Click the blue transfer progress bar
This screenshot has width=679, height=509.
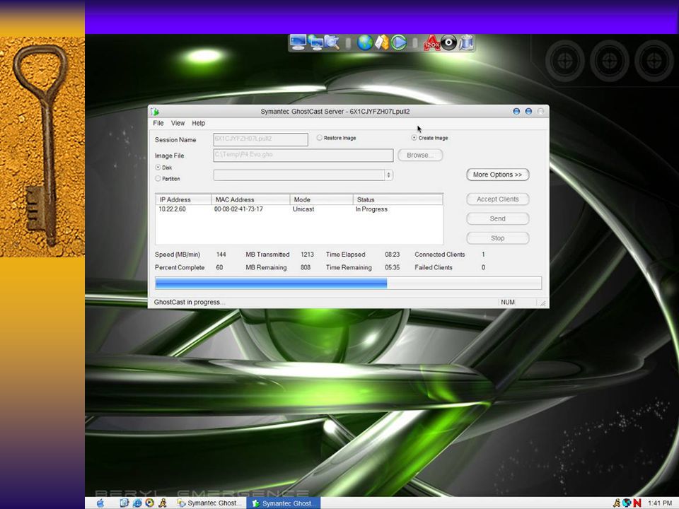[x=348, y=283]
